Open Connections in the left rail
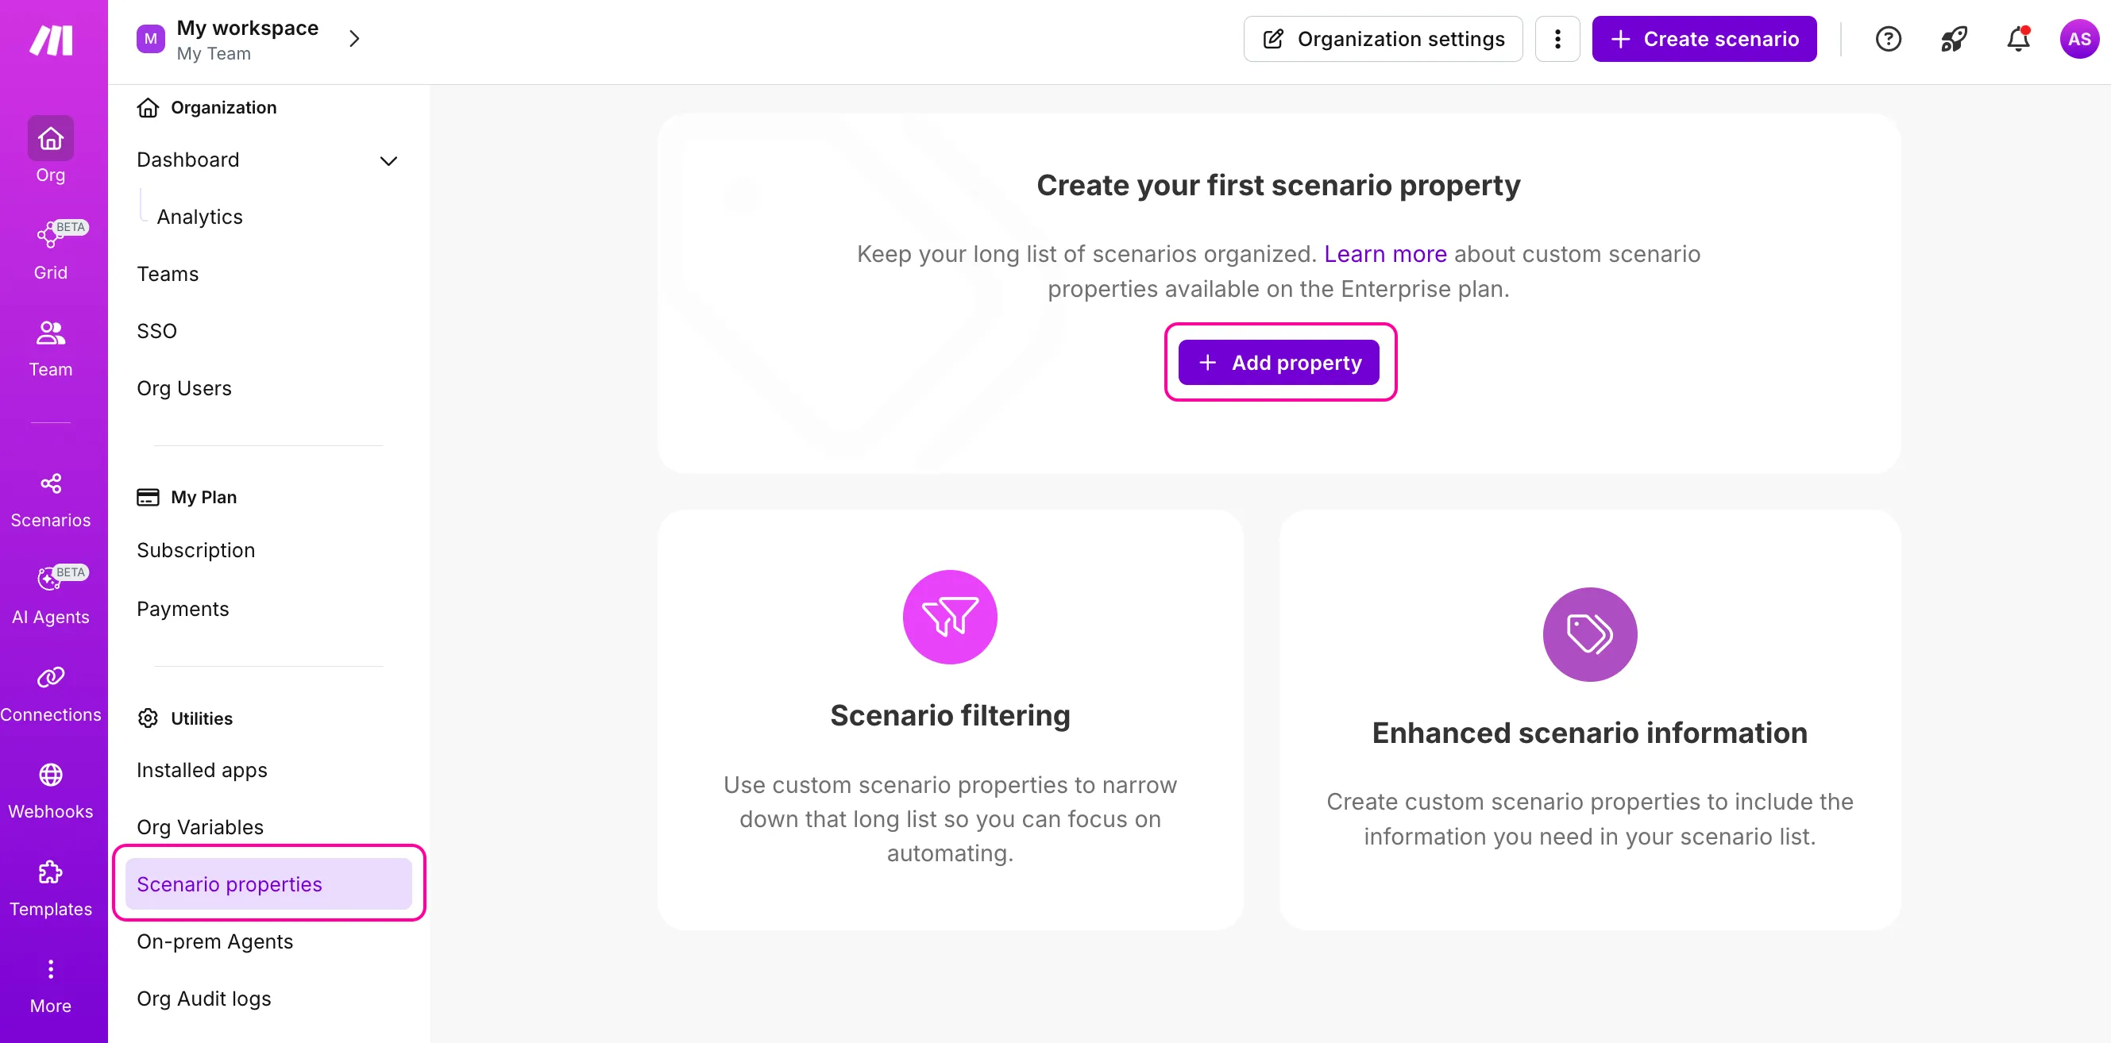Screen dimensions: 2111x1043 (x=51, y=694)
